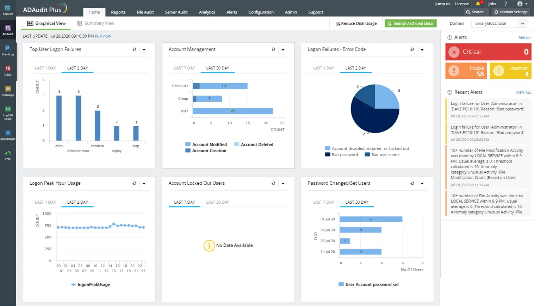This screenshot has height=306, width=534.
Task: Click Reduce Disk Usage button
Action: pyautogui.click(x=356, y=24)
